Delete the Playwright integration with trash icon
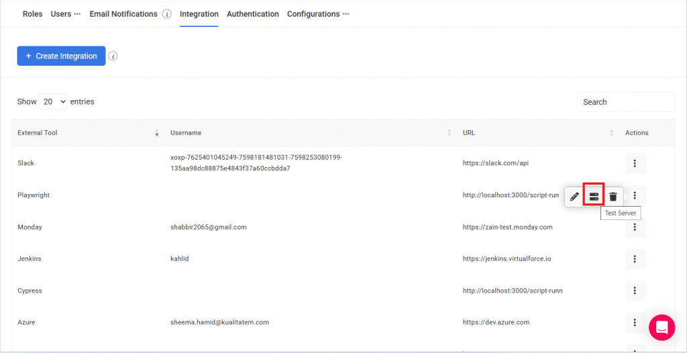687x353 pixels. pos(613,197)
